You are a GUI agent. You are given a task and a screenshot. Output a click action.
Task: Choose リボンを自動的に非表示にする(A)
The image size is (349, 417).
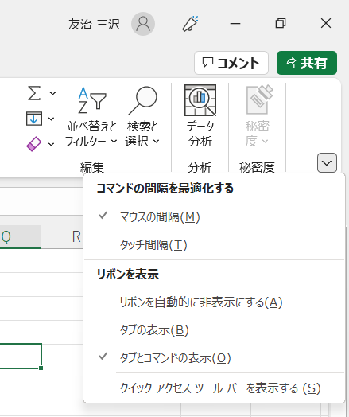click(x=214, y=302)
